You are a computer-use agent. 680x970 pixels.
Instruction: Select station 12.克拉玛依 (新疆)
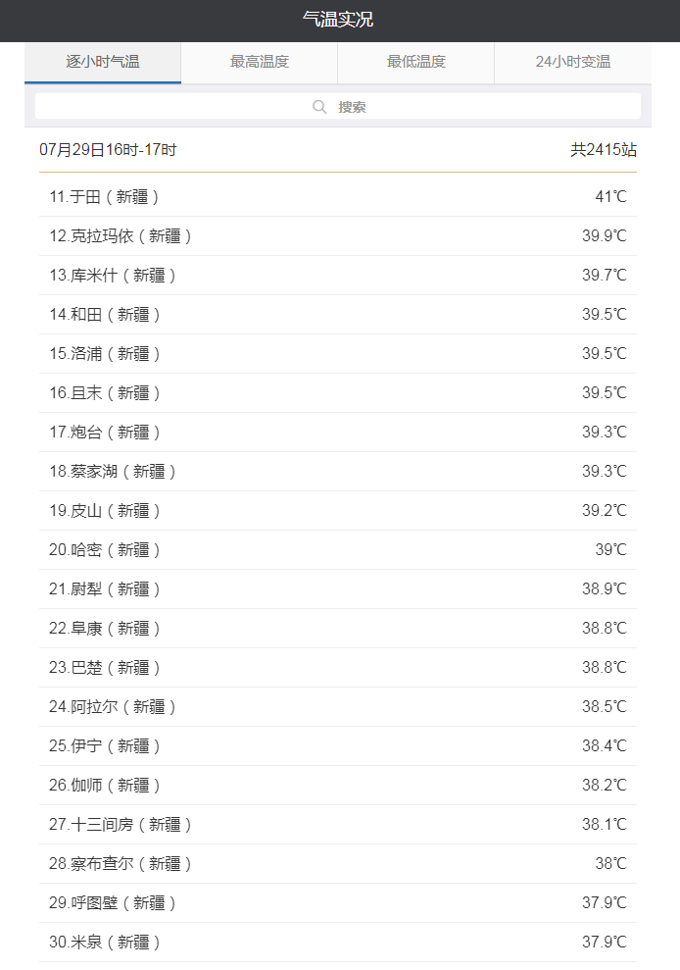point(121,236)
